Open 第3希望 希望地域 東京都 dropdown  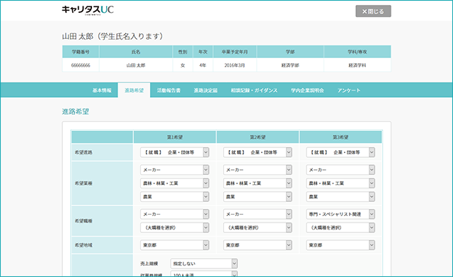(x=340, y=245)
